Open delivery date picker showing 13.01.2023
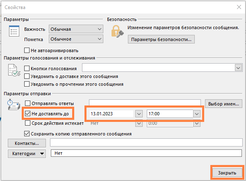The width and height of the screenshot is (246, 181). (139, 114)
